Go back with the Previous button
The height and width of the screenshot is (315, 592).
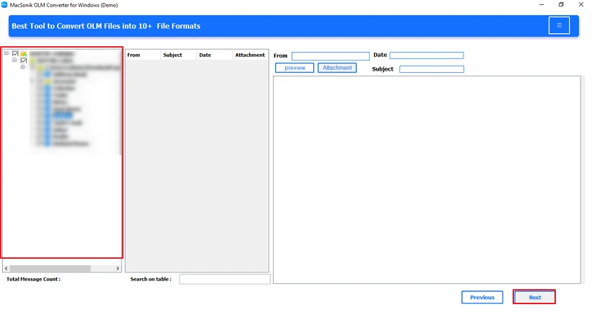tap(482, 297)
